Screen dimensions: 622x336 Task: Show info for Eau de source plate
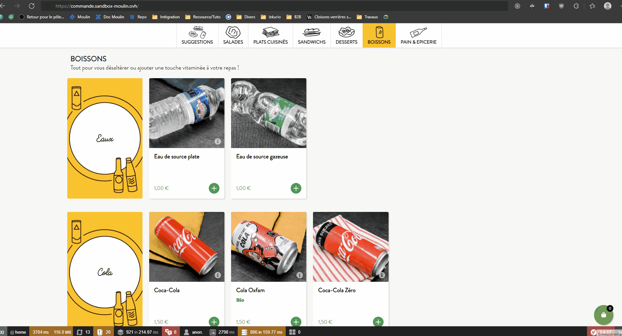pyautogui.click(x=218, y=141)
